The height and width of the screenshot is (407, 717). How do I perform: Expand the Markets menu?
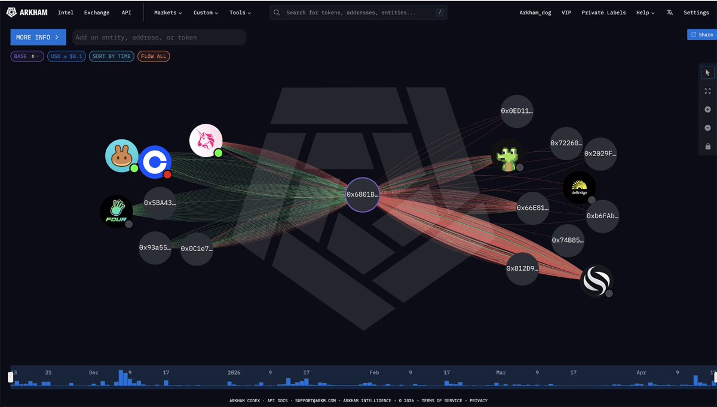click(x=168, y=13)
